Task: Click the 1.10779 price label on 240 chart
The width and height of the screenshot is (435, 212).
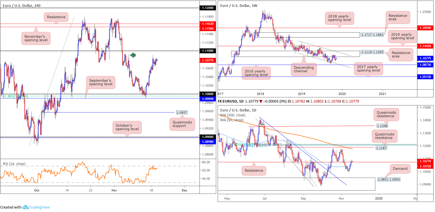Action: pyautogui.click(x=208, y=60)
